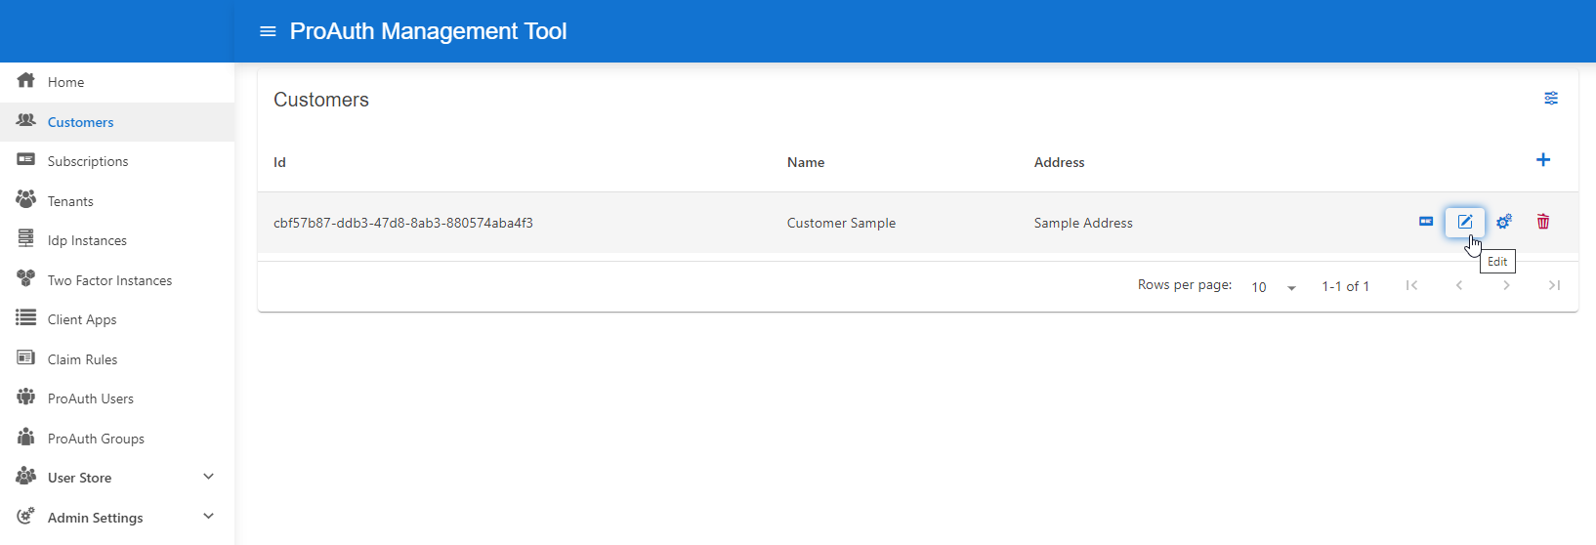Image resolution: width=1596 pixels, height=545 pixels.
Task: Open settings gear for Customer Sample
Action: click(x=1503, y=222)
